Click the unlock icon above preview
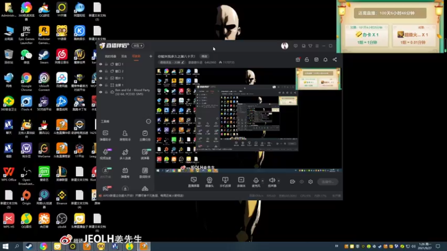The height and width of the screenshot is (251, 447). tap(307, 60)
